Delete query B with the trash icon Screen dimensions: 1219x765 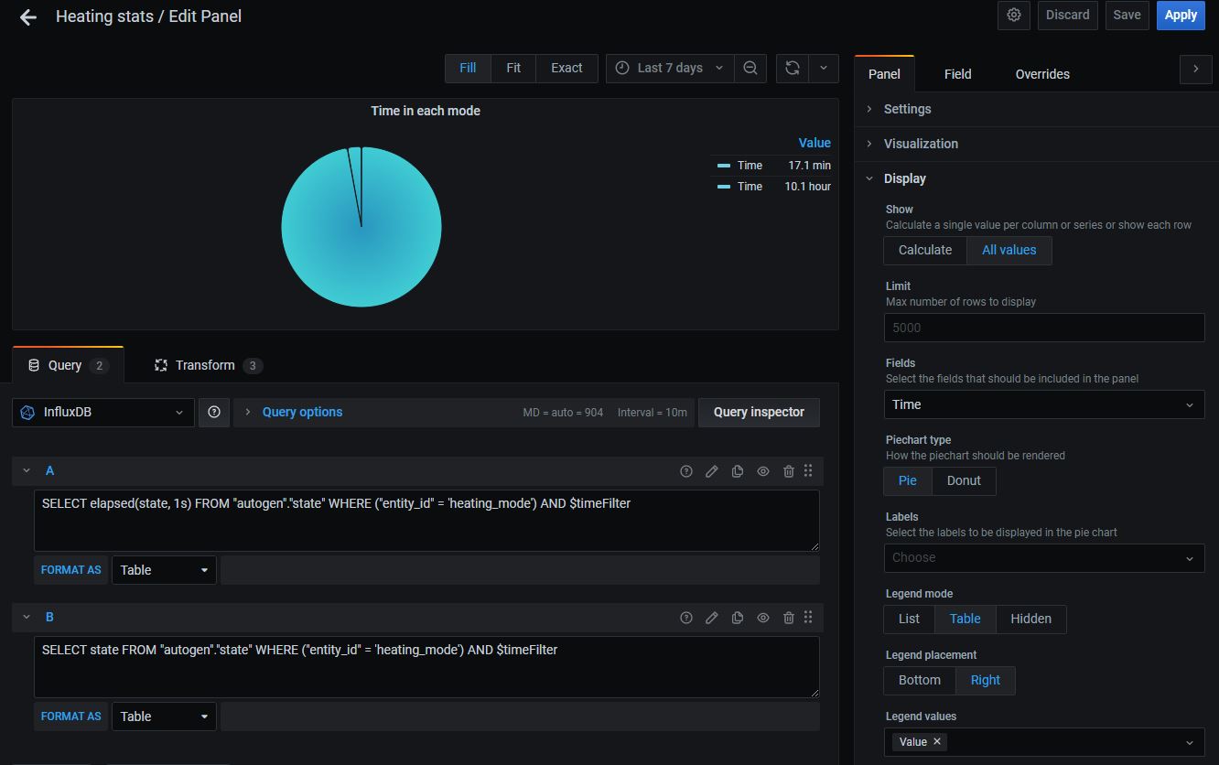(x=788, y=617)
